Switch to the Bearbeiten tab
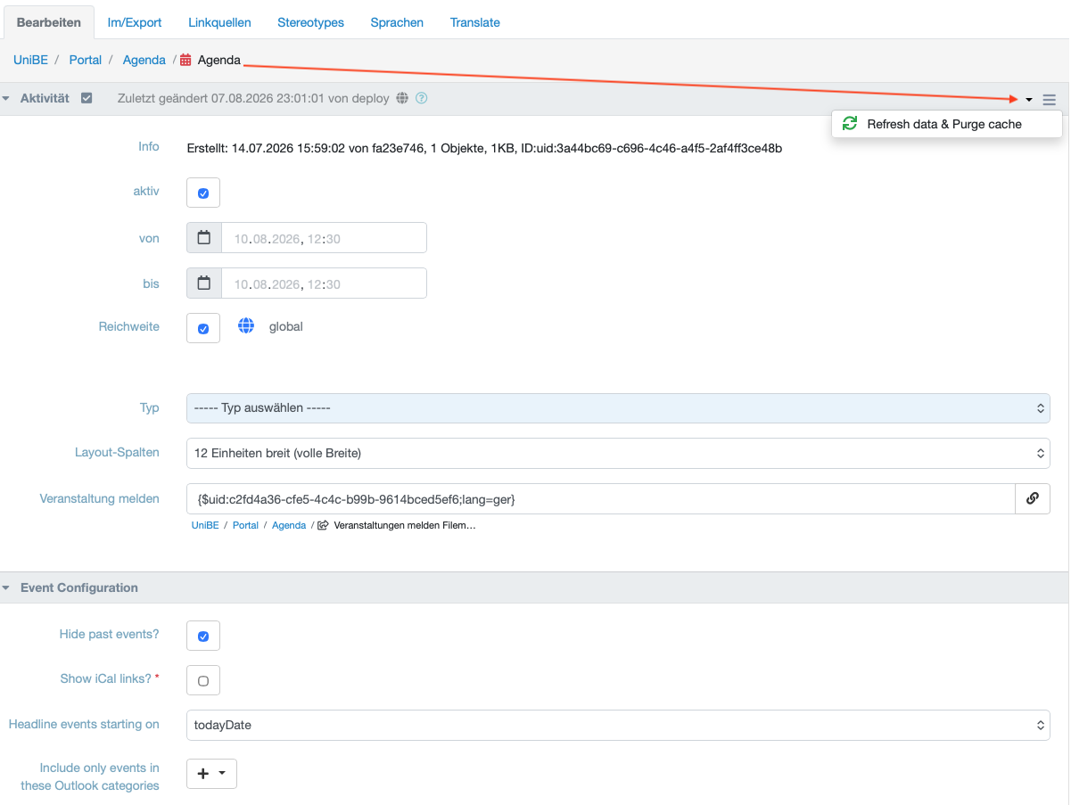 click(x=49, y=22)
